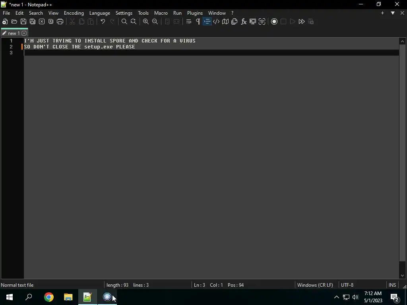
Task: Close document with menu bar X
Action: tap(402, 13)
